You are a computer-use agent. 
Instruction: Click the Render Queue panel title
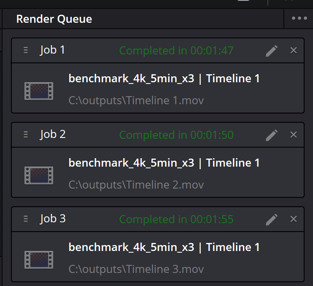(x=54, y=19)
